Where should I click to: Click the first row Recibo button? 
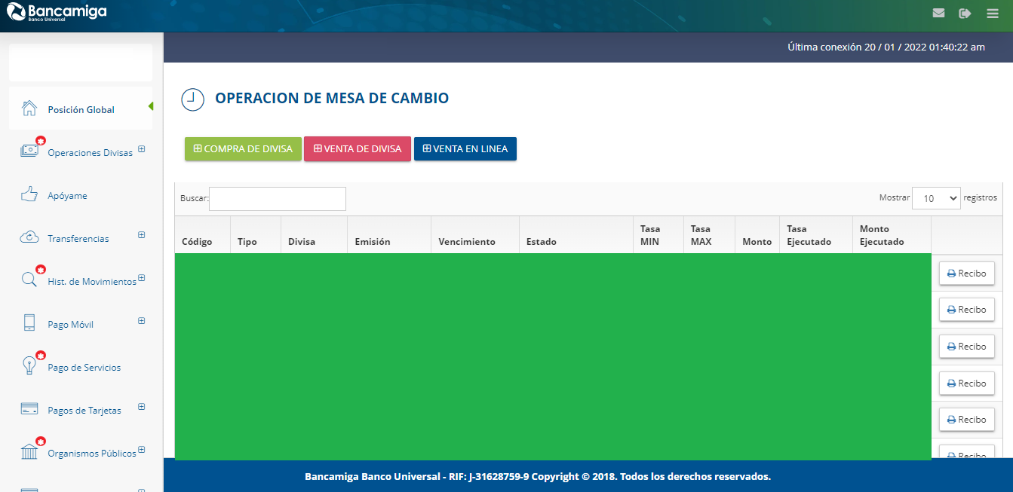pyautogui.click(x=967, y=274)
